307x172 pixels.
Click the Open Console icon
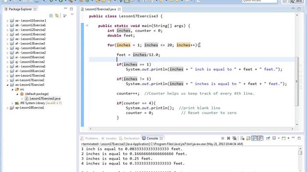(283, 138)
